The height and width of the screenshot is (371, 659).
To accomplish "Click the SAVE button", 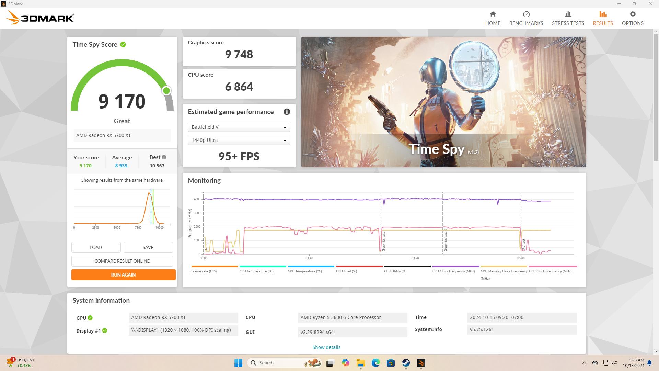I will 148,247.
